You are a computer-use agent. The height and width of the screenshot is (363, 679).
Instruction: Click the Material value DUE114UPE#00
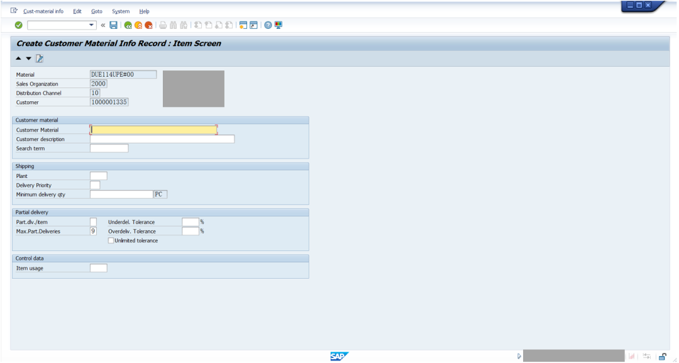pos(123,74)
